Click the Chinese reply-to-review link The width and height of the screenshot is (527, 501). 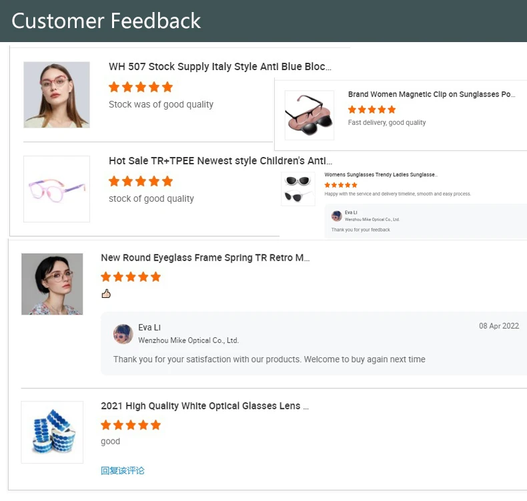click(x=123, y=470)
